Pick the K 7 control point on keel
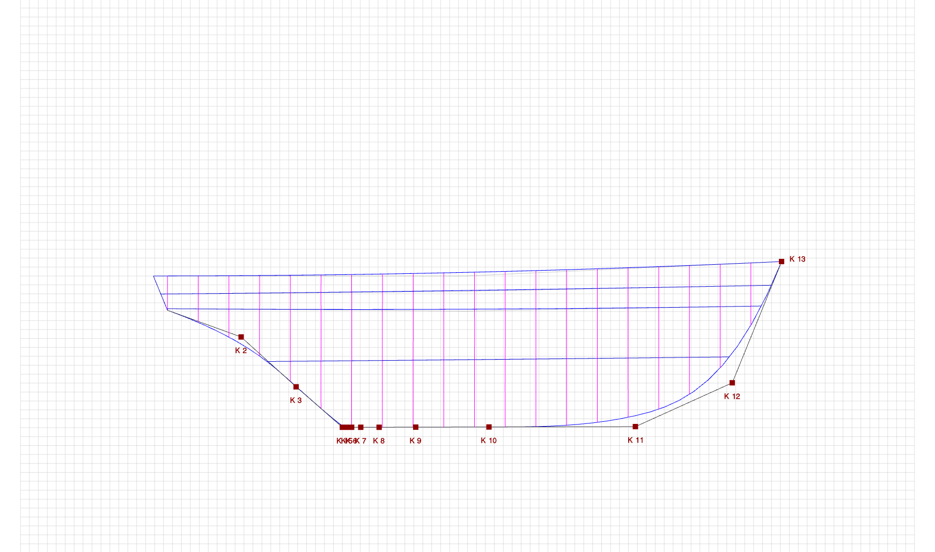Screen dimensions: 935x552 (361, 427)
